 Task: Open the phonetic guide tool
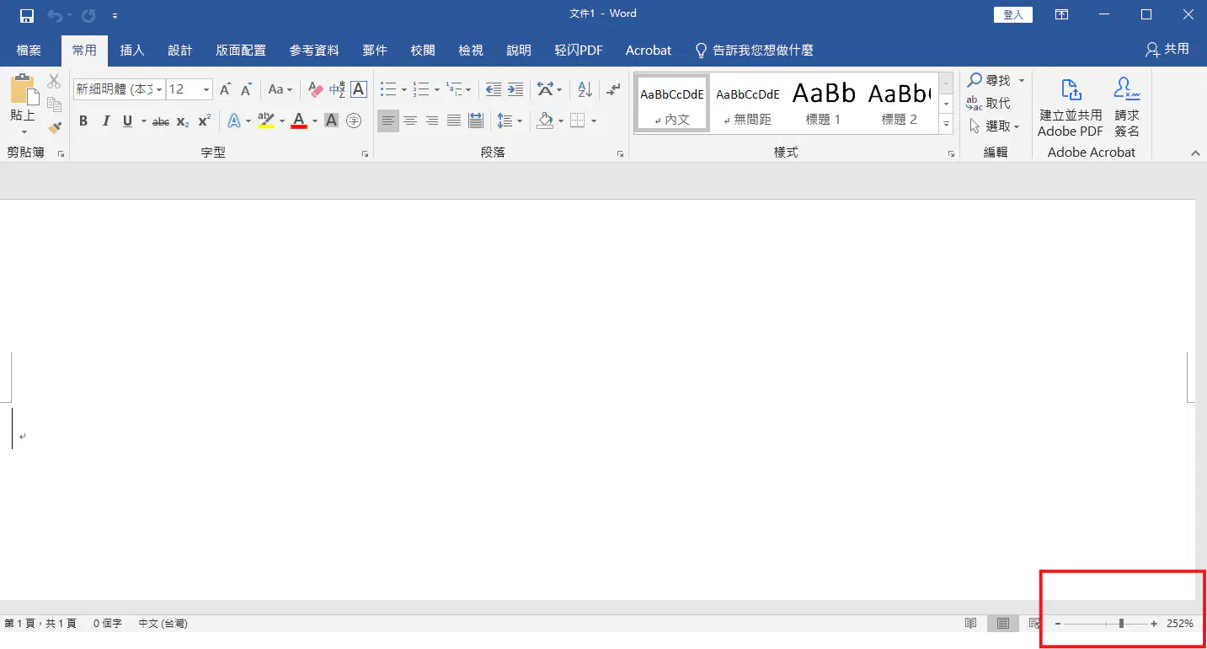337,89
